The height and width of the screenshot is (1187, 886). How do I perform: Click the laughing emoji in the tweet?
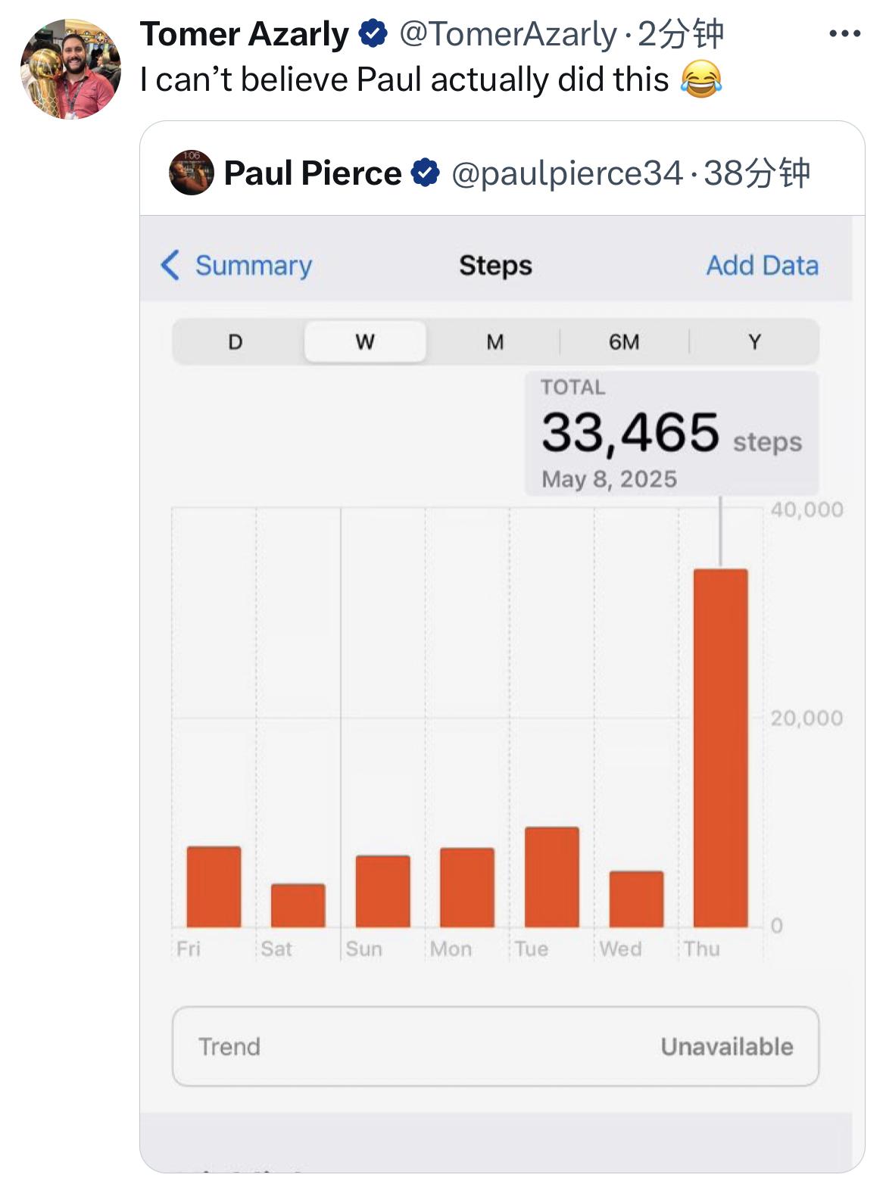coord(700,79)
